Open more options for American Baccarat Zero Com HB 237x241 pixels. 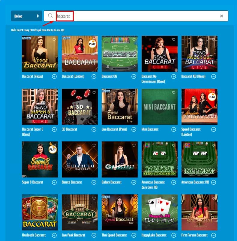173,182
